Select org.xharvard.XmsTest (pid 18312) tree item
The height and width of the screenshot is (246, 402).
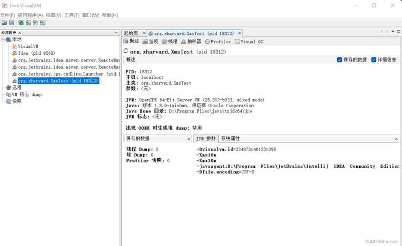(x=58, y=81)
